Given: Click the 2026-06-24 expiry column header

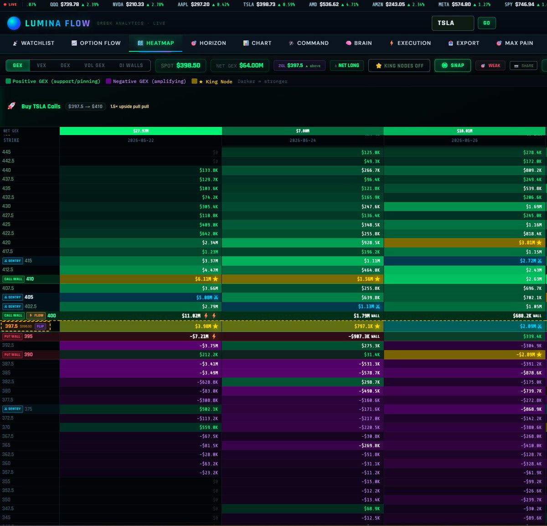Looking at the screenshot, I should 303,140.
